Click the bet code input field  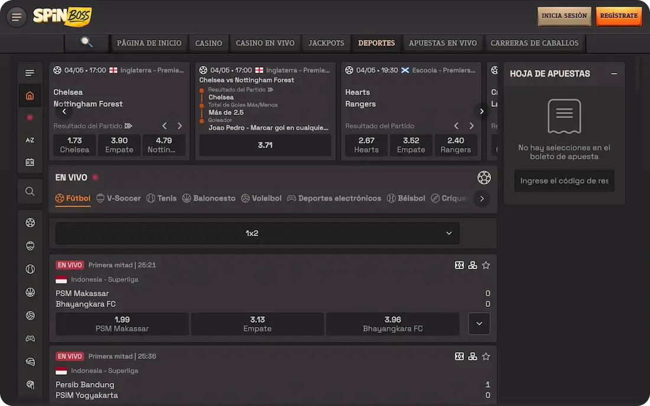click(564, 181)
